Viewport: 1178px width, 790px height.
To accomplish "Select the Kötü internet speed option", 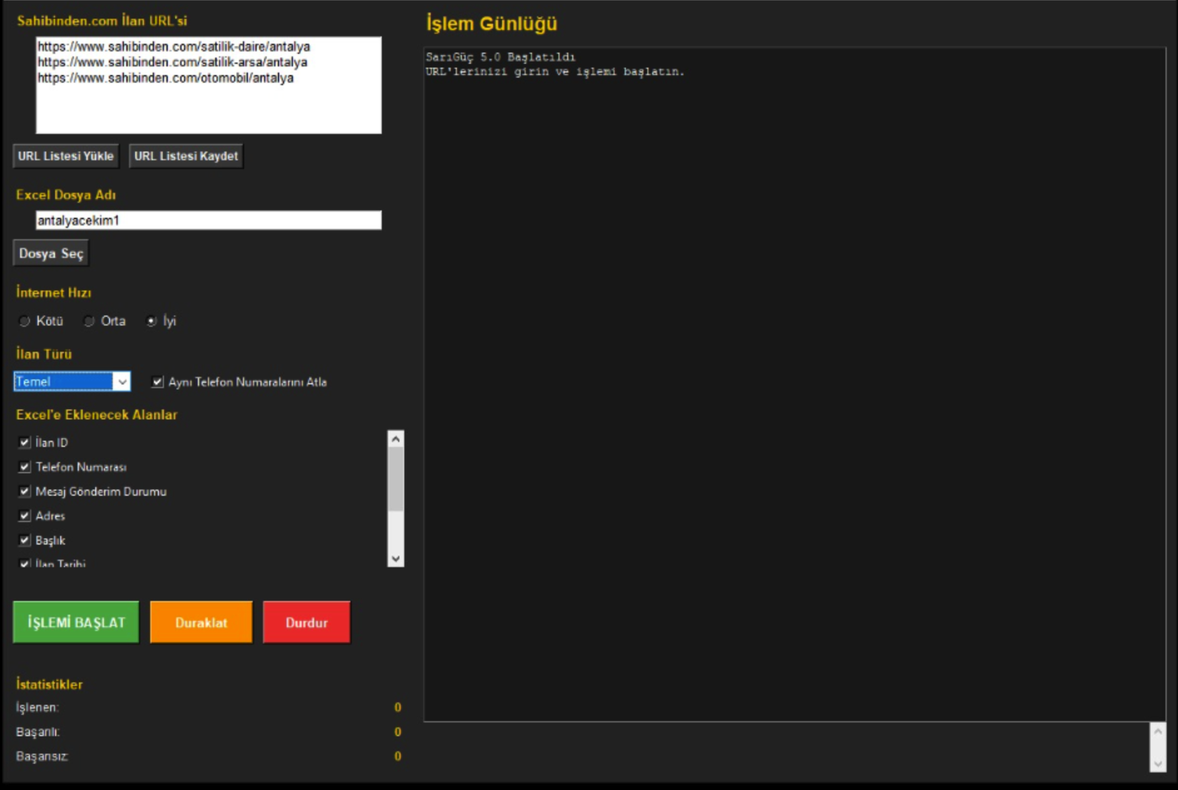I will (x=25, y=321).
